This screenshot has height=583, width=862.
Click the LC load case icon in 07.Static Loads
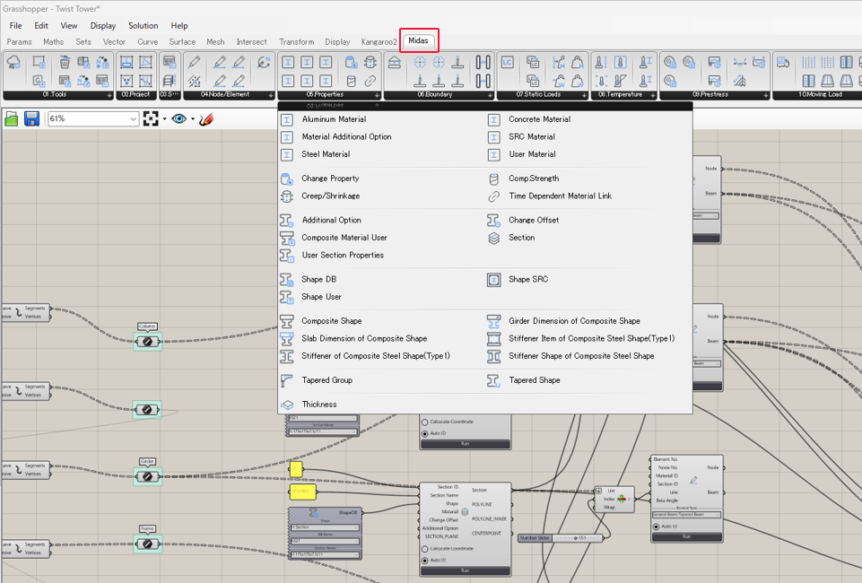[x=507, y=62]
